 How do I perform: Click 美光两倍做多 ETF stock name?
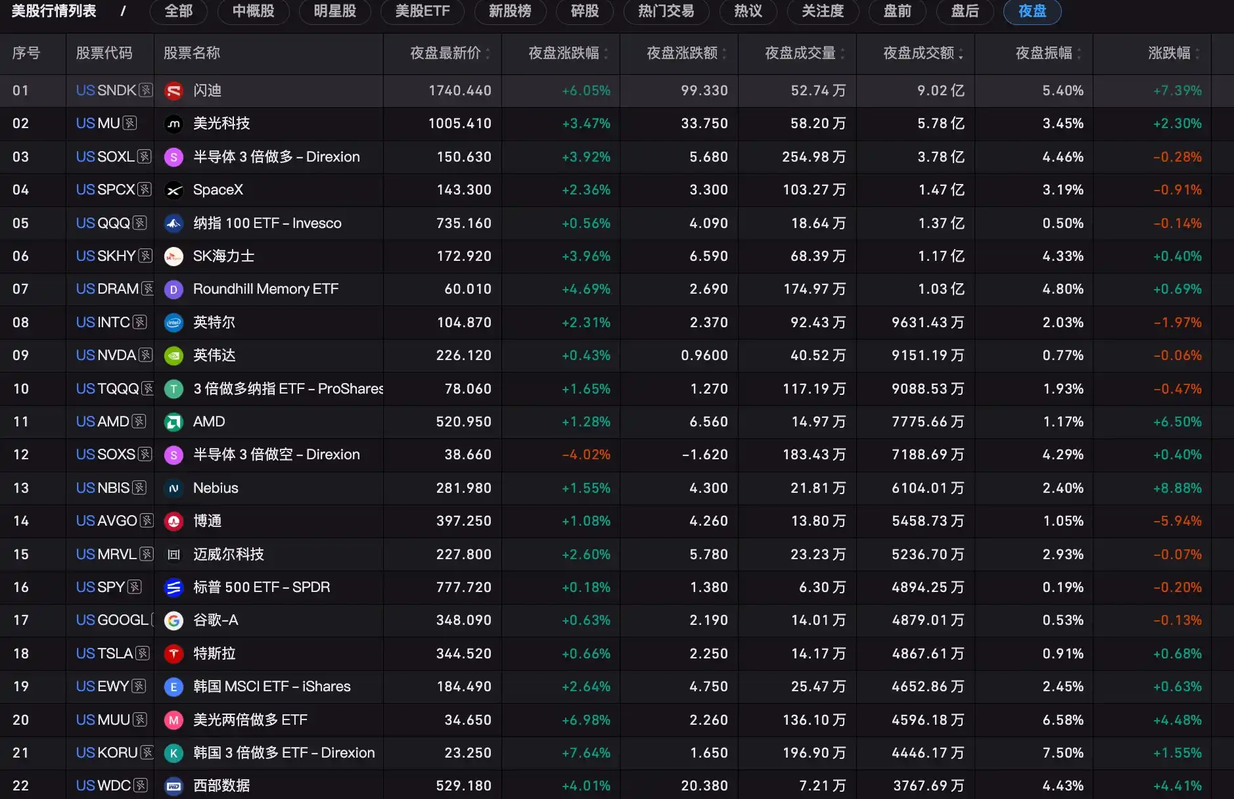(250, 720)
